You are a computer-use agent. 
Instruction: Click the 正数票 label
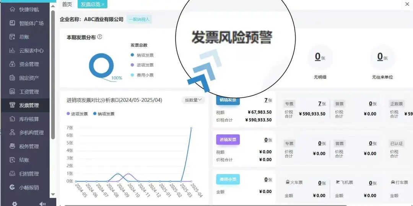[397, 104]
